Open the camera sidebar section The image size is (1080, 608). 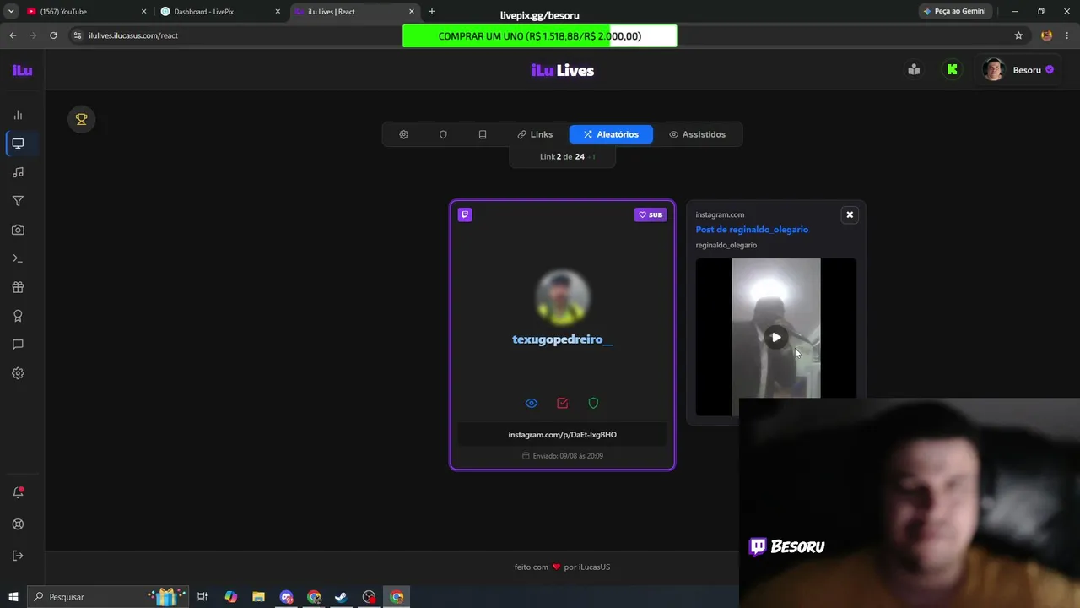coord(18,230)
